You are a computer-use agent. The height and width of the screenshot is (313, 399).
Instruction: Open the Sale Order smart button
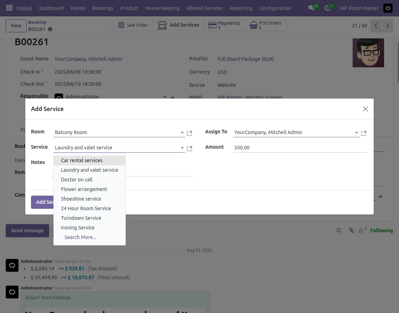coord(133,25)
